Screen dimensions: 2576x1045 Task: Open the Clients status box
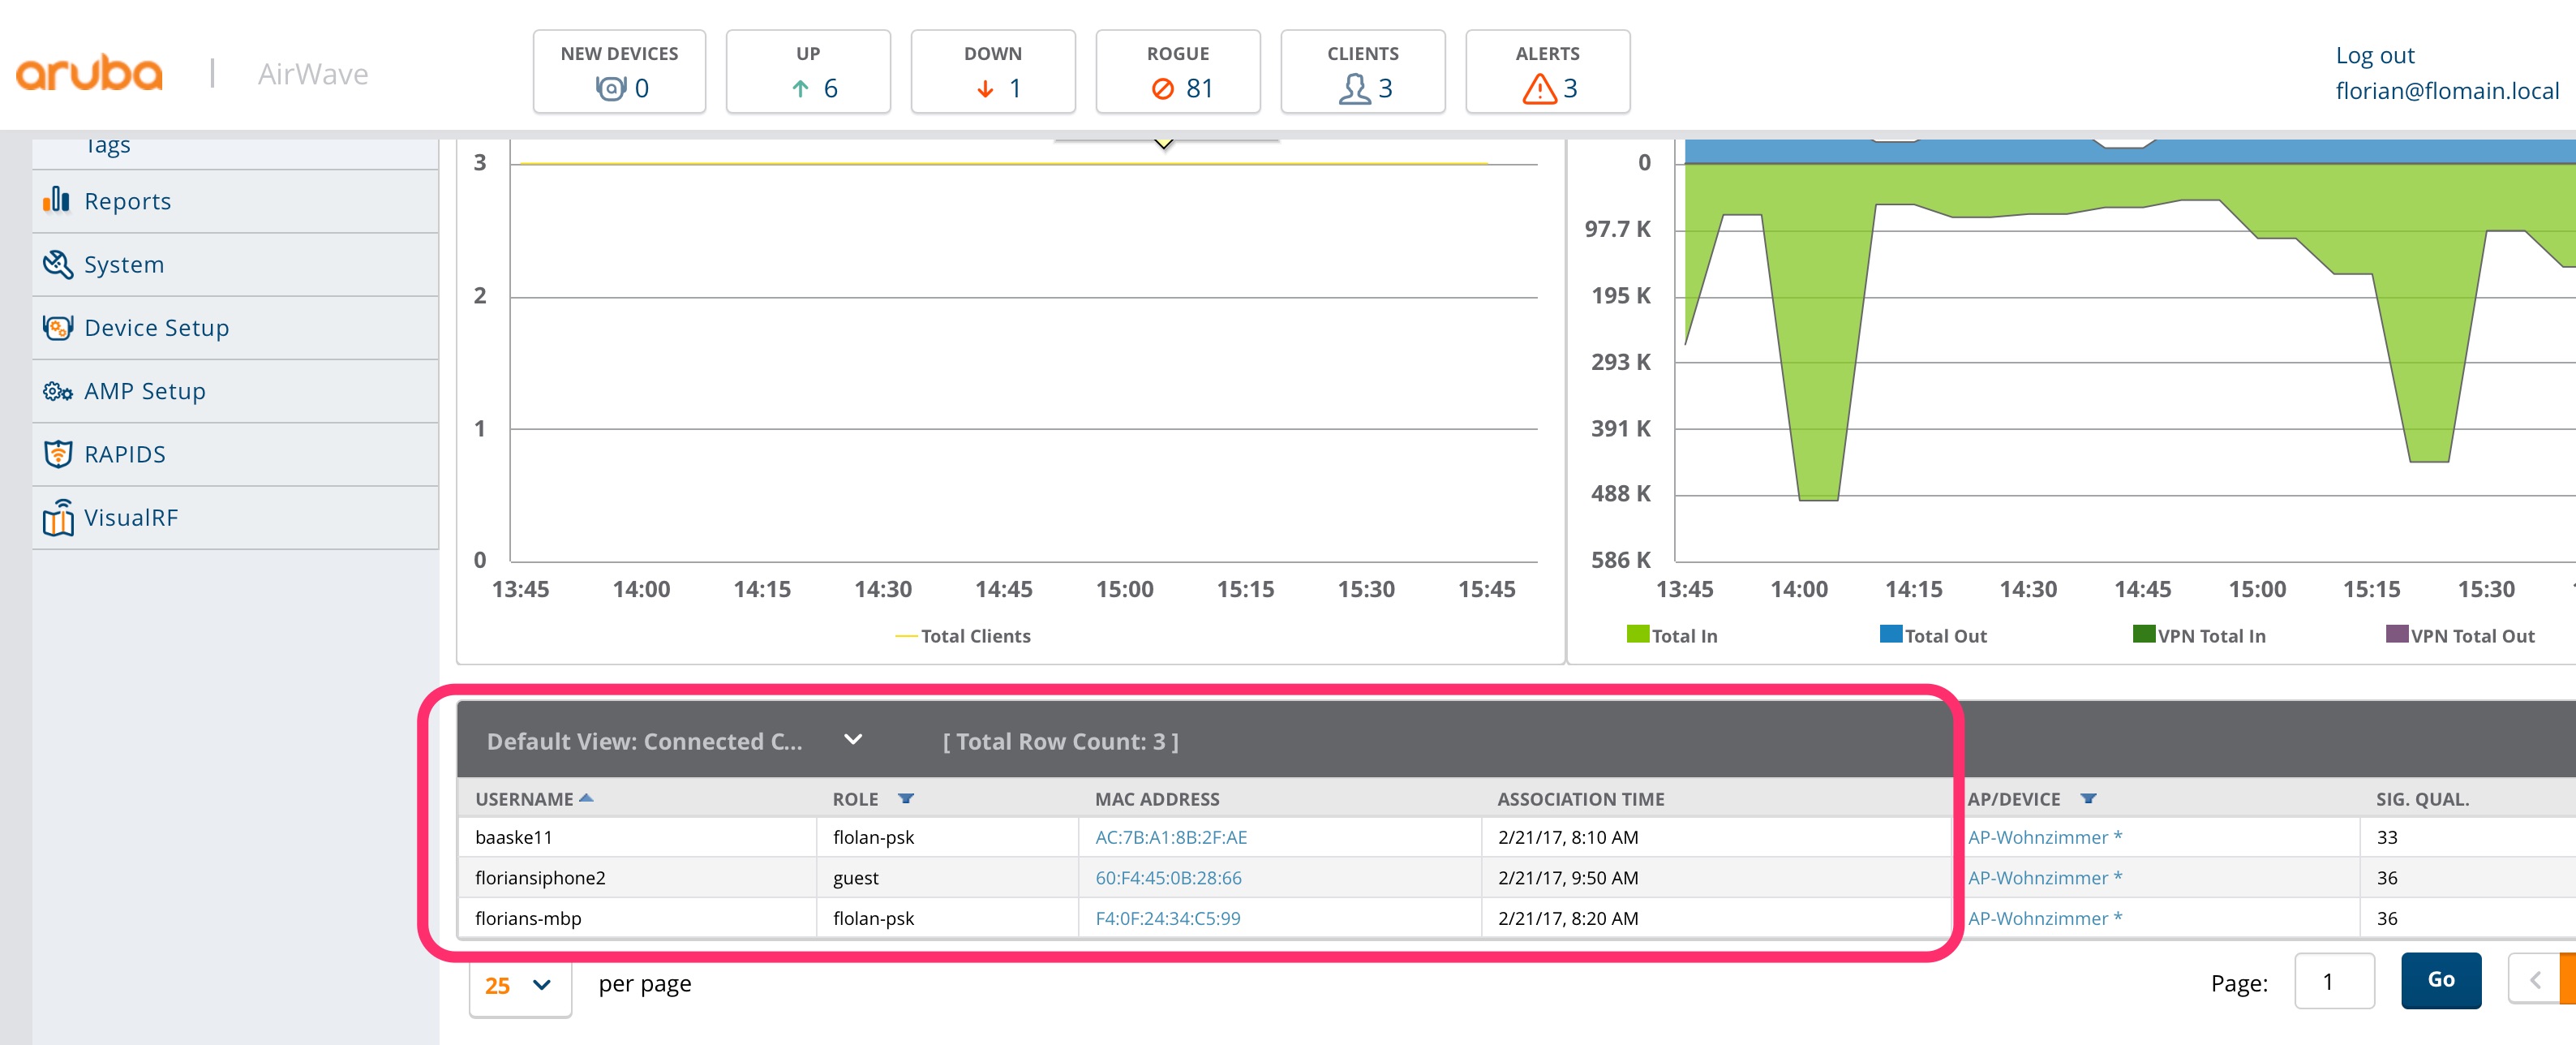tap(1362, 72)
